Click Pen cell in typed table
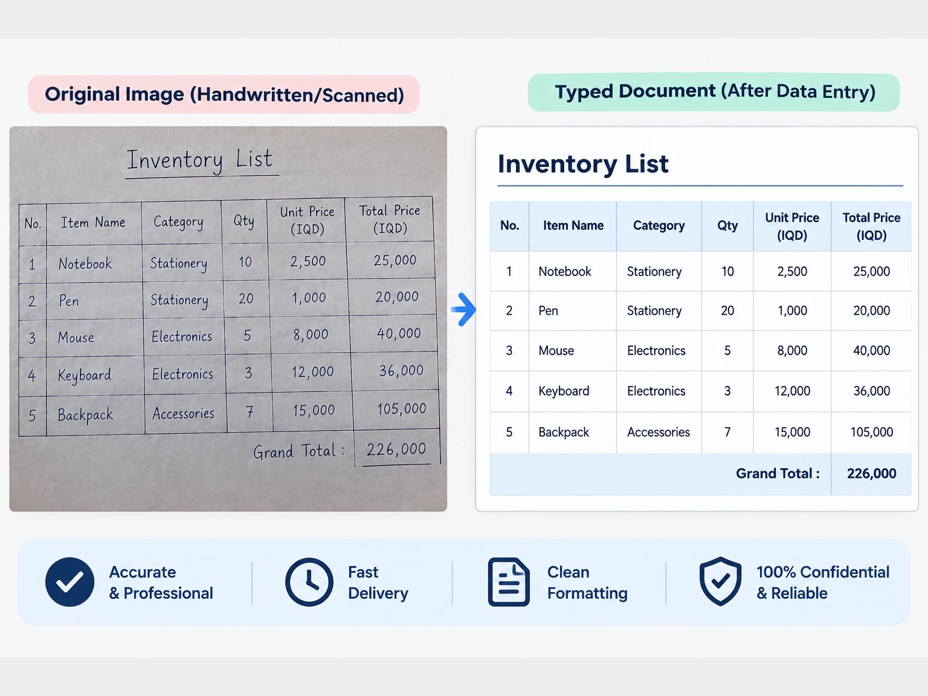Screen dimensions: 928x696 [x=548, y=311]
